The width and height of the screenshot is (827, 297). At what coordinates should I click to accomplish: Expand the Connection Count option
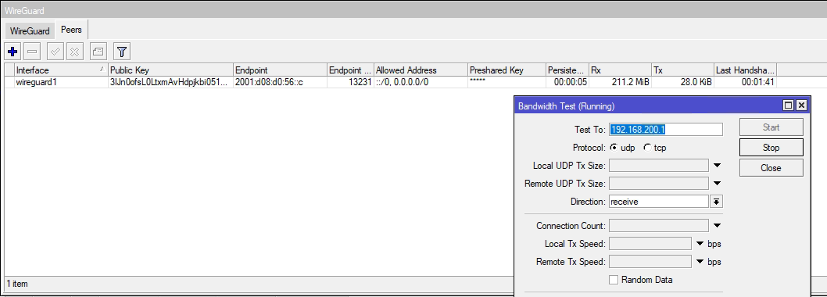pyautogui.click(x=717, y=226)
